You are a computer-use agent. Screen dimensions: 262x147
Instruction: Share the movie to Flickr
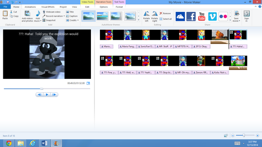click(223, 16)
